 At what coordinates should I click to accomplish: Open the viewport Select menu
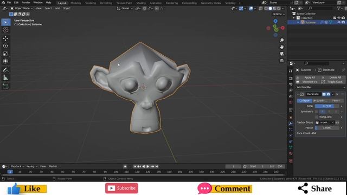[48, 9]
